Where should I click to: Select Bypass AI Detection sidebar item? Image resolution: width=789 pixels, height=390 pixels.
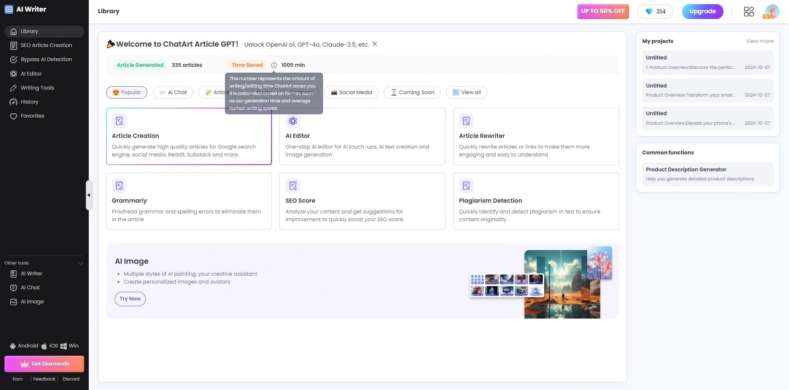pos(44,59)
